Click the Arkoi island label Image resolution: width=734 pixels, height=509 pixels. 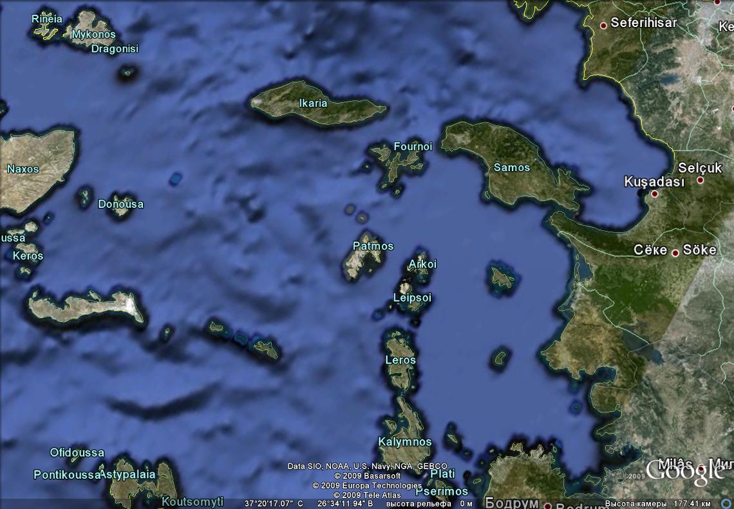[x=422, y=264]
